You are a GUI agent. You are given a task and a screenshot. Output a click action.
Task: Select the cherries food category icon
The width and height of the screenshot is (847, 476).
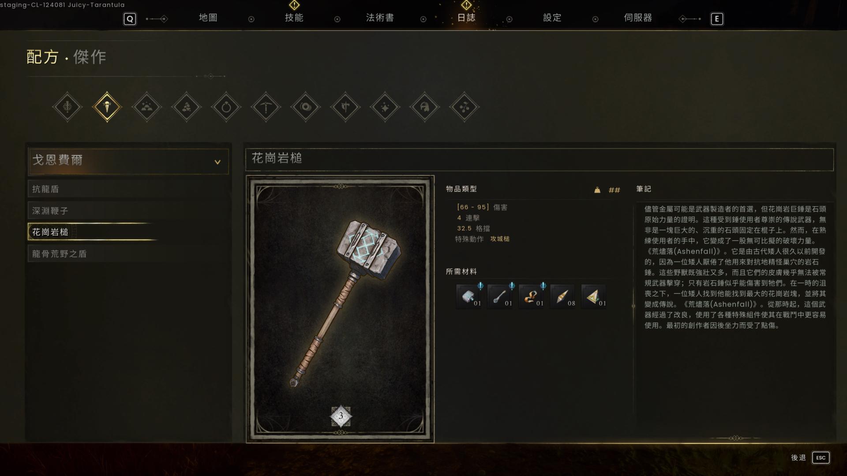(x=464, y=107)
